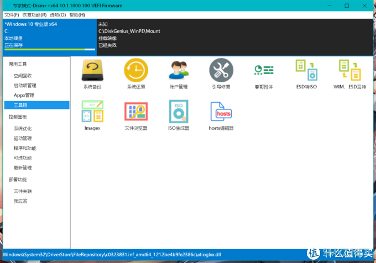Open the 文件(F) menu

click(12, 15)
